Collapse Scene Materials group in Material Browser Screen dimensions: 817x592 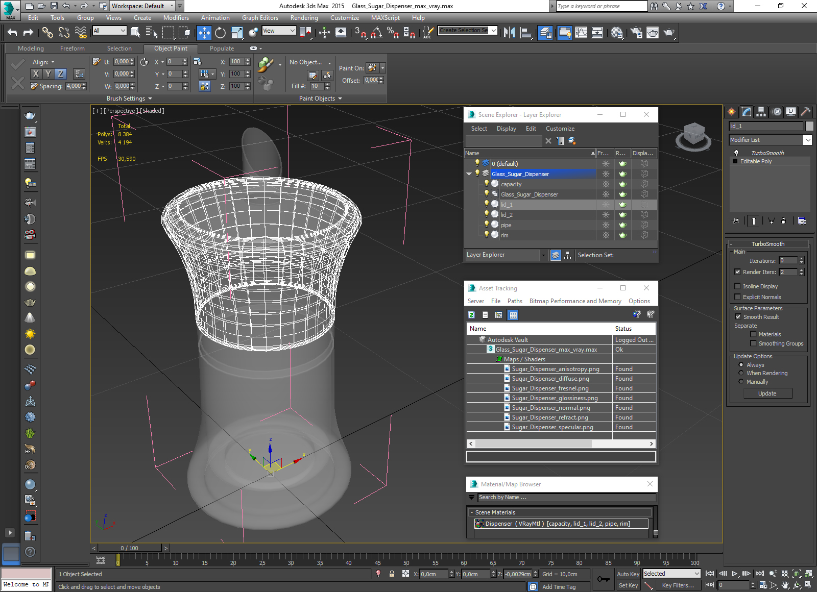pyautogui.click(x=471, y=512)
